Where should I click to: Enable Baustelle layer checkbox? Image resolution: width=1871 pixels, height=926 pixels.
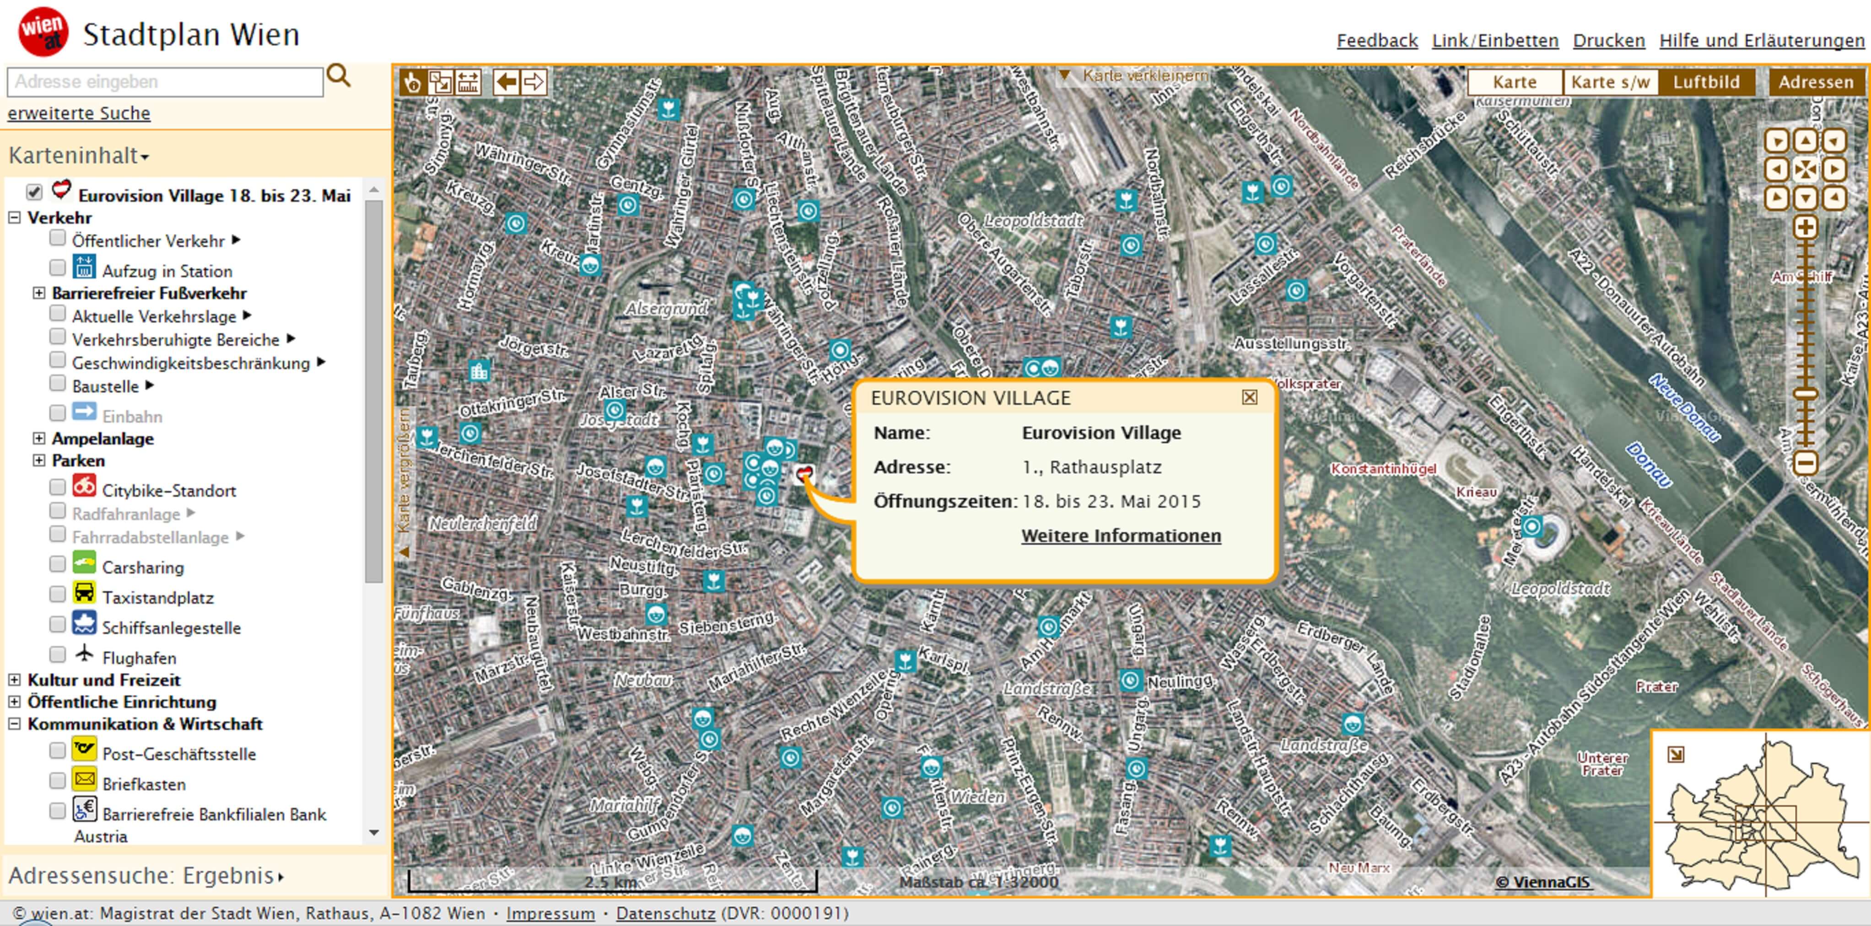tap(57, 383)
